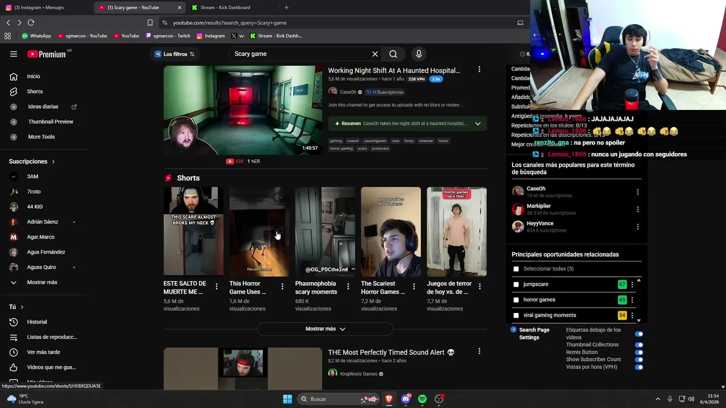Toggle Show Subscriber Count setting
The width and height of the screenshot is (726, 408).
point(639,359)
